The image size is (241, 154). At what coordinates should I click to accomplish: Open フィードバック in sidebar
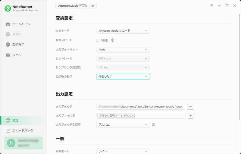pyautogui.click(x=23, y=130)
